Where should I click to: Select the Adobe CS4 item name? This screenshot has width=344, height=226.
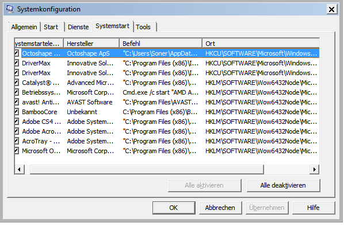(x=41, y=122)
